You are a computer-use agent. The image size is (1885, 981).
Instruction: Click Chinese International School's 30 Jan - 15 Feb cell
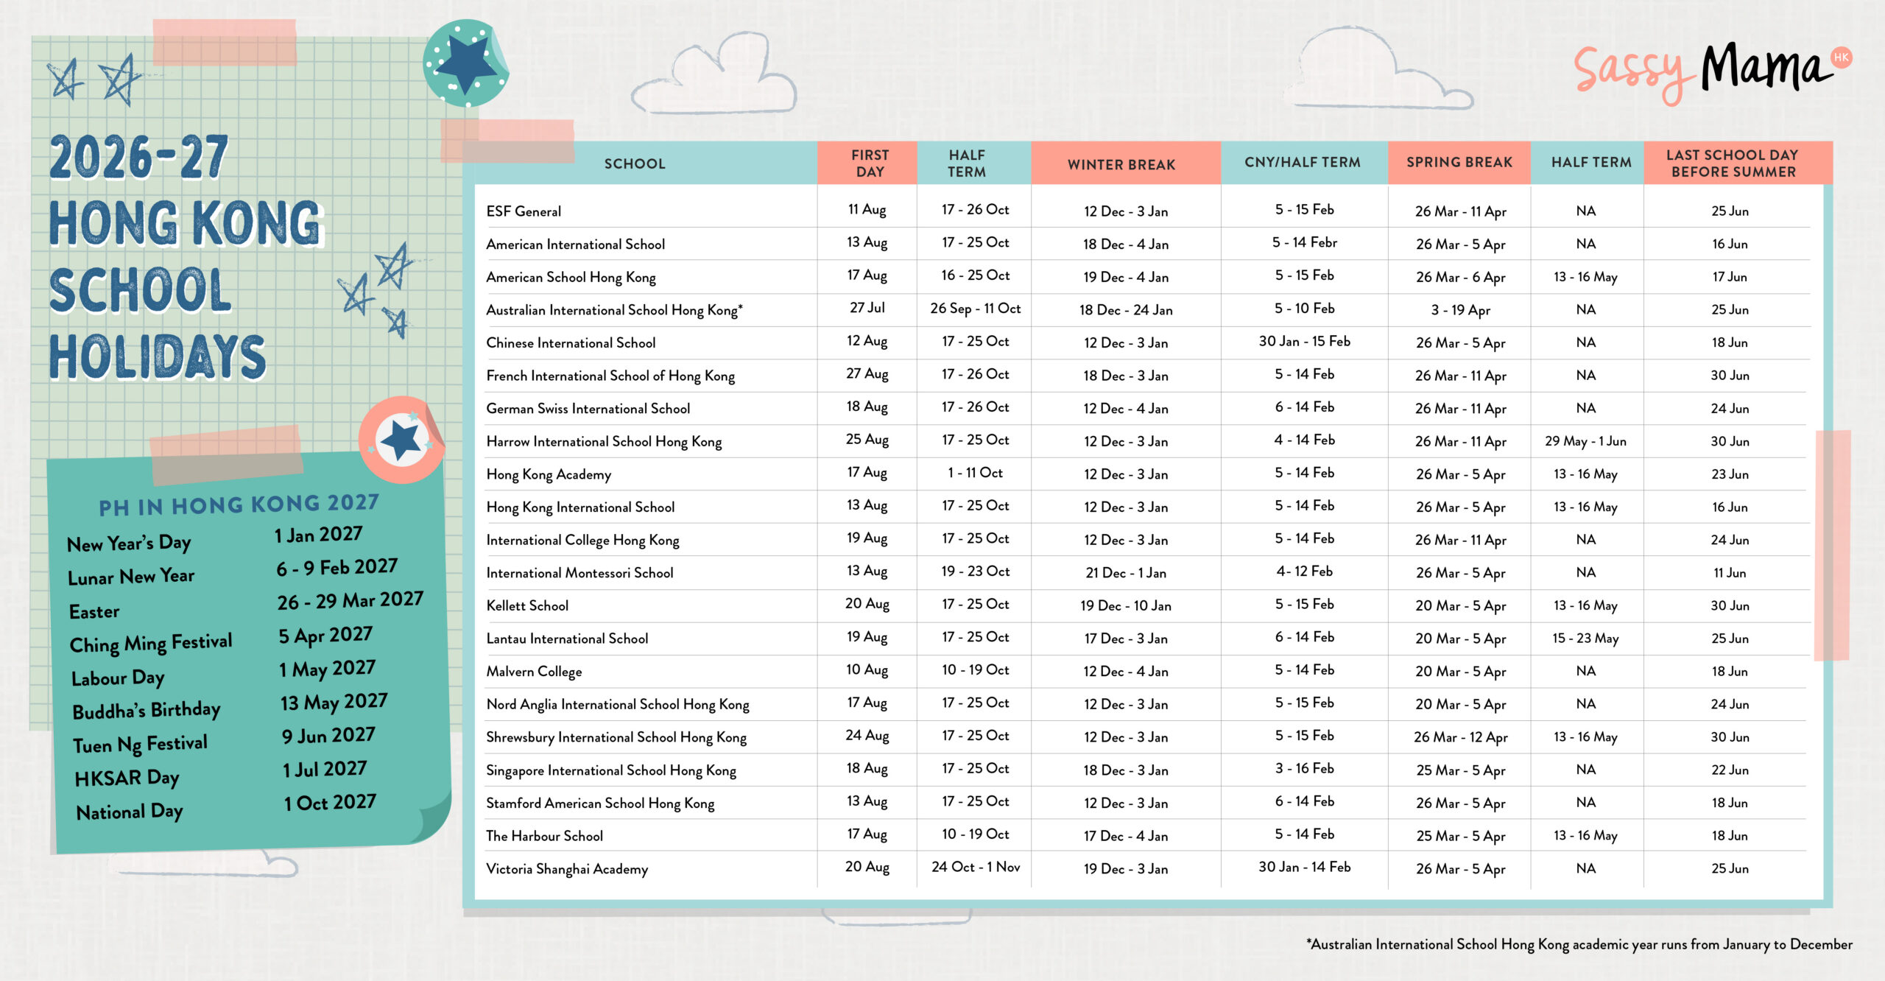[x=1304, y=341]
